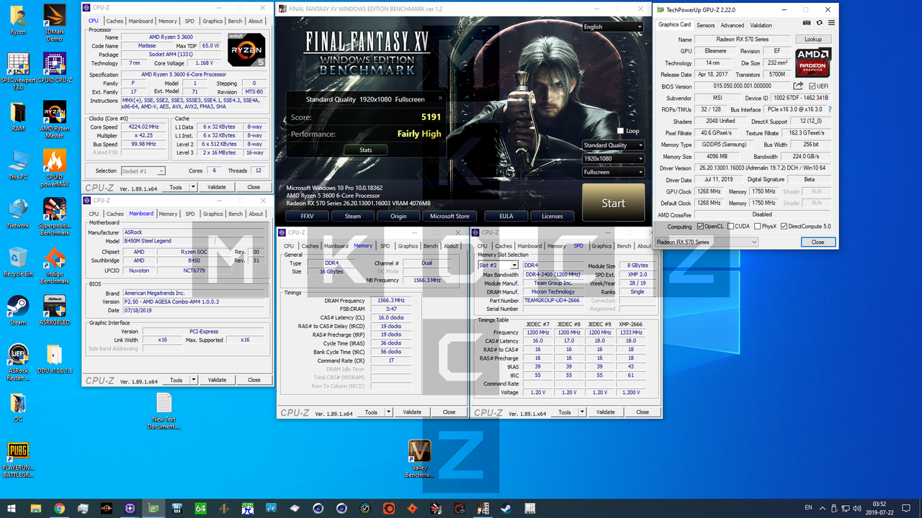Click the large Start benchmark button
The image size is (922, 518).
tap(613, 203)
